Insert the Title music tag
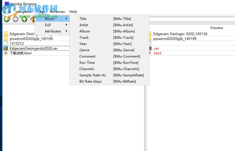Screen dimensions: 235x151 pyautogui.click(x=109, y=19)
